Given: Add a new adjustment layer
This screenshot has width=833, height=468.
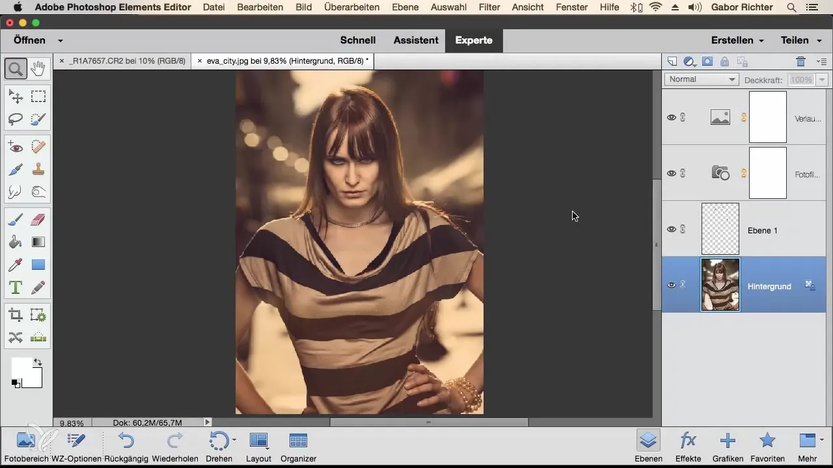Looking at the screenshot, I should [x=690, y=62].
